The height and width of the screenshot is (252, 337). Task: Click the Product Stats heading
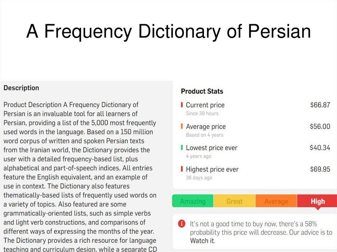coord(202,91)
